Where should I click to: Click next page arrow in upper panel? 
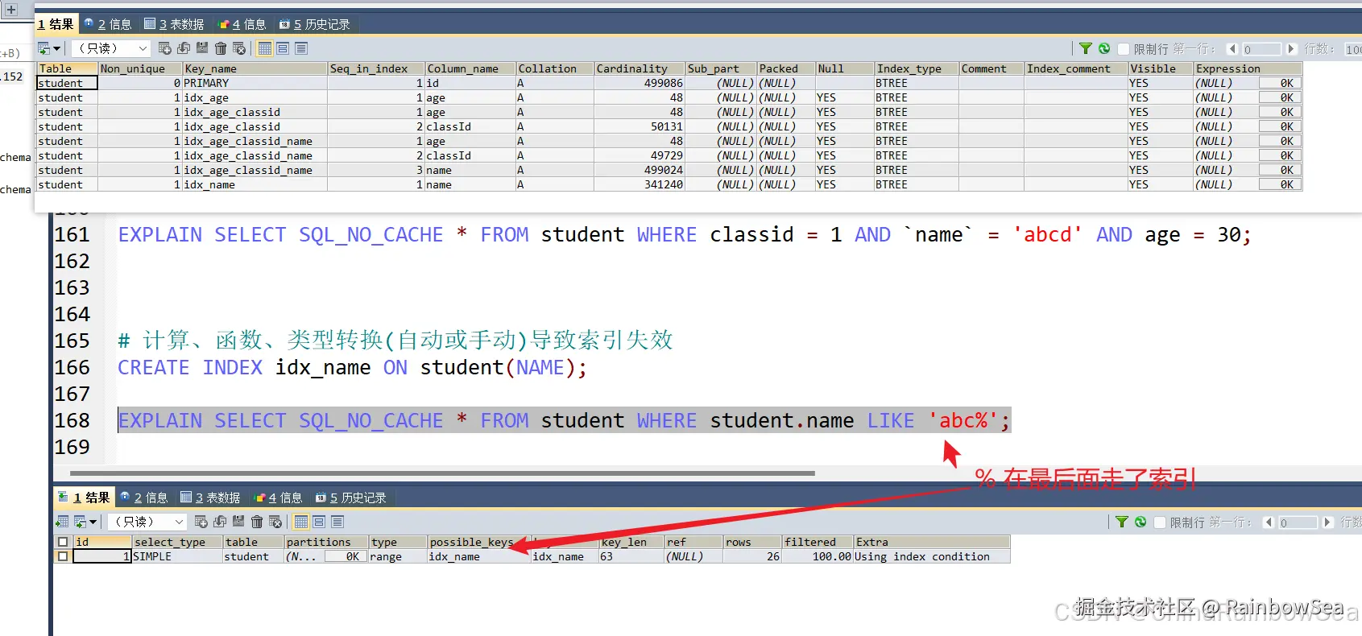(x=1291, y=49)
